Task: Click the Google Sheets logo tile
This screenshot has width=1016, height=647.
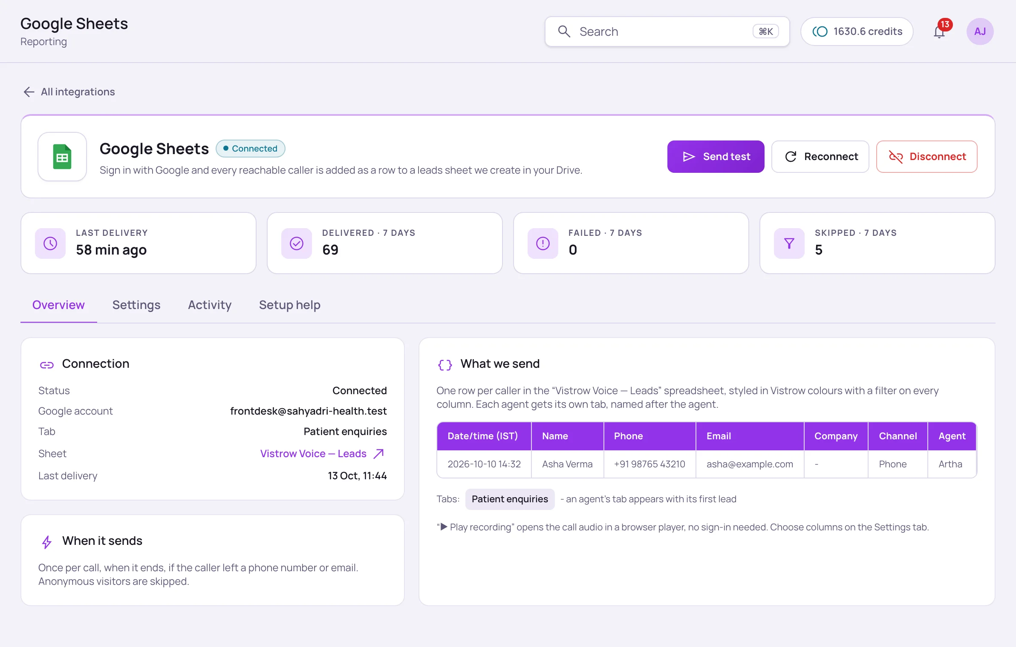Action: click(62, 157)
